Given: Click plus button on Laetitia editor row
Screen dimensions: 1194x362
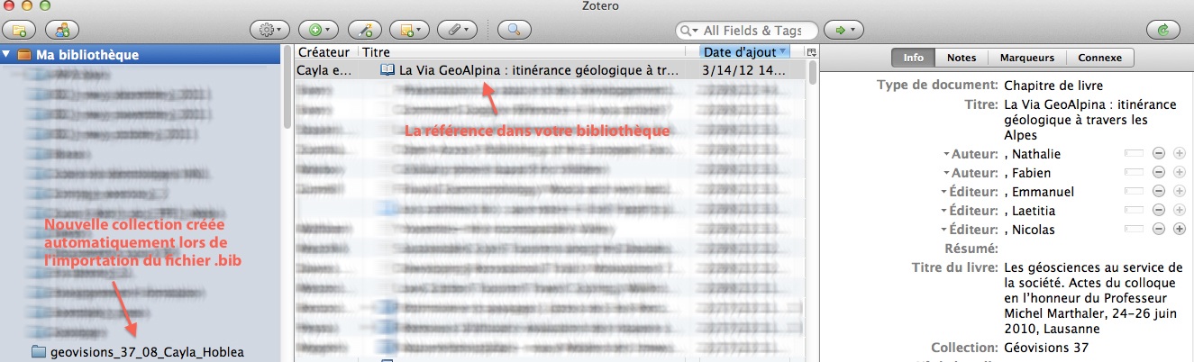Looking at the screenshot, I should pyautogui.click(x=1180, y=211).
